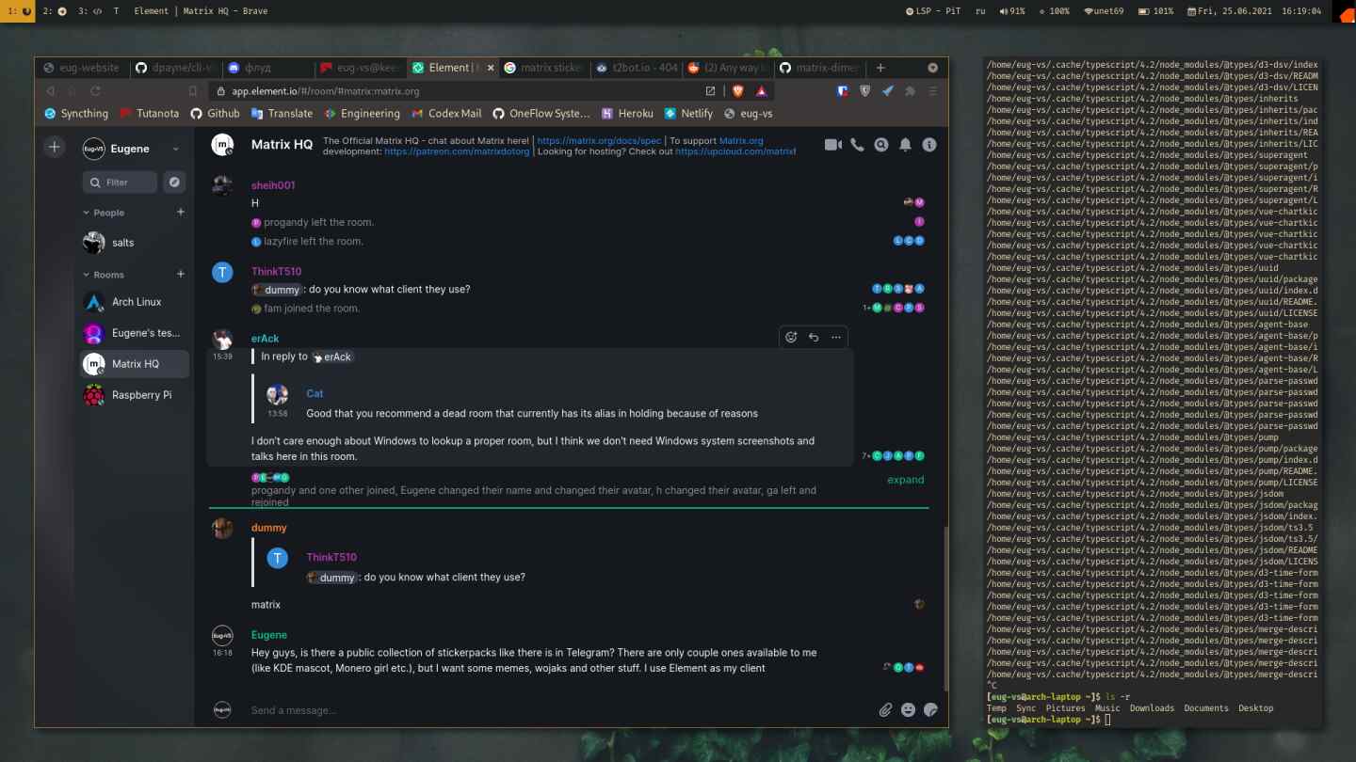This screenshot has width=1356, height=762.
Task: Attach a file with the paperclip icon
Action: 884,709
